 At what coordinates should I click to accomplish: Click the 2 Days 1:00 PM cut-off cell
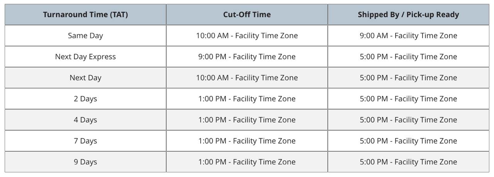[x=247, y=99]
